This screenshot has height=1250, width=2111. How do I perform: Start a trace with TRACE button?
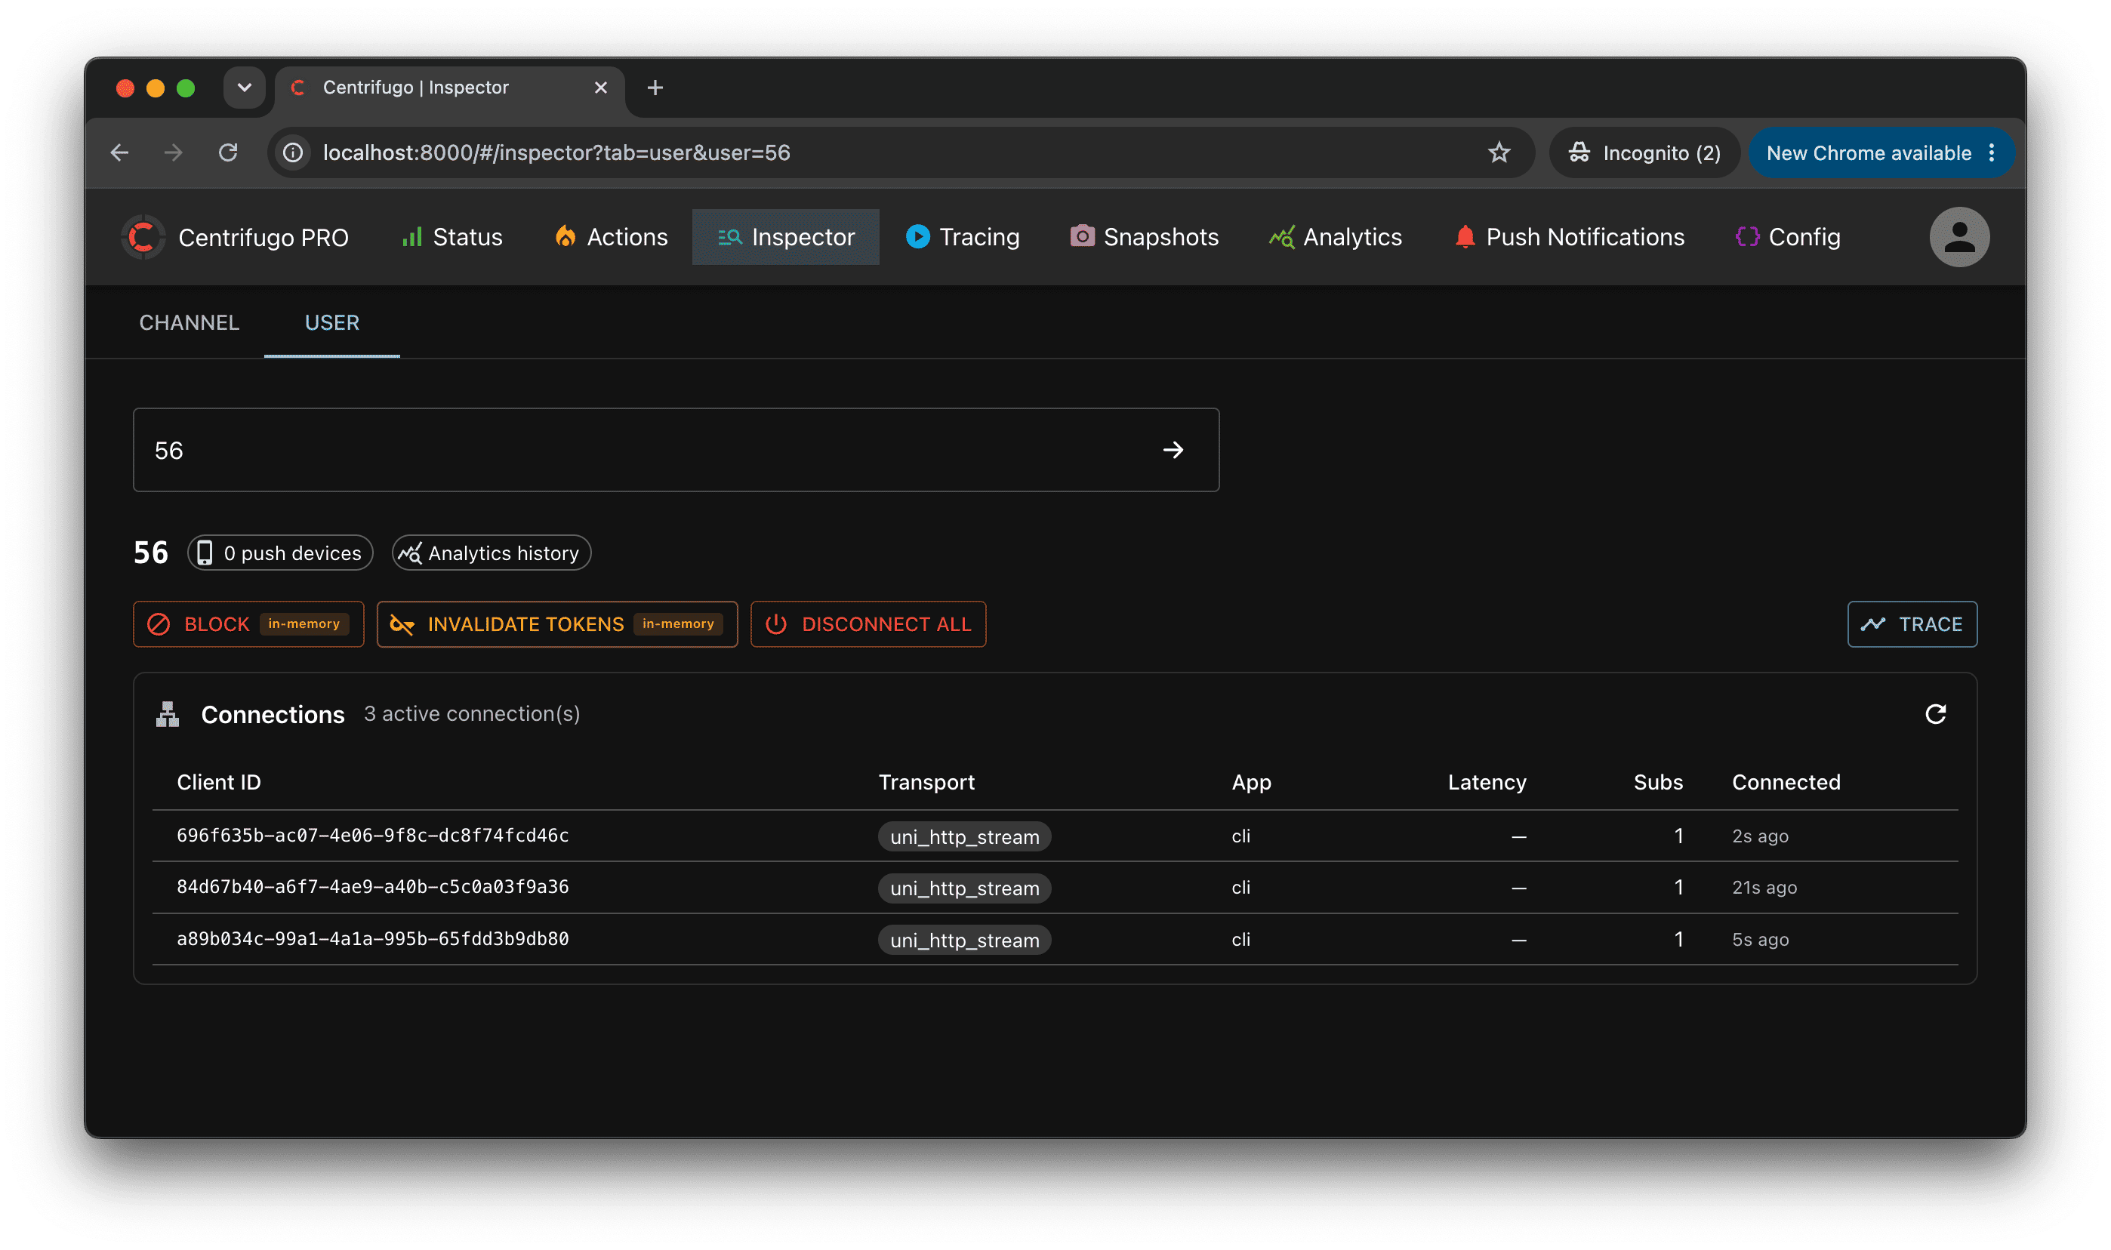1912,624
